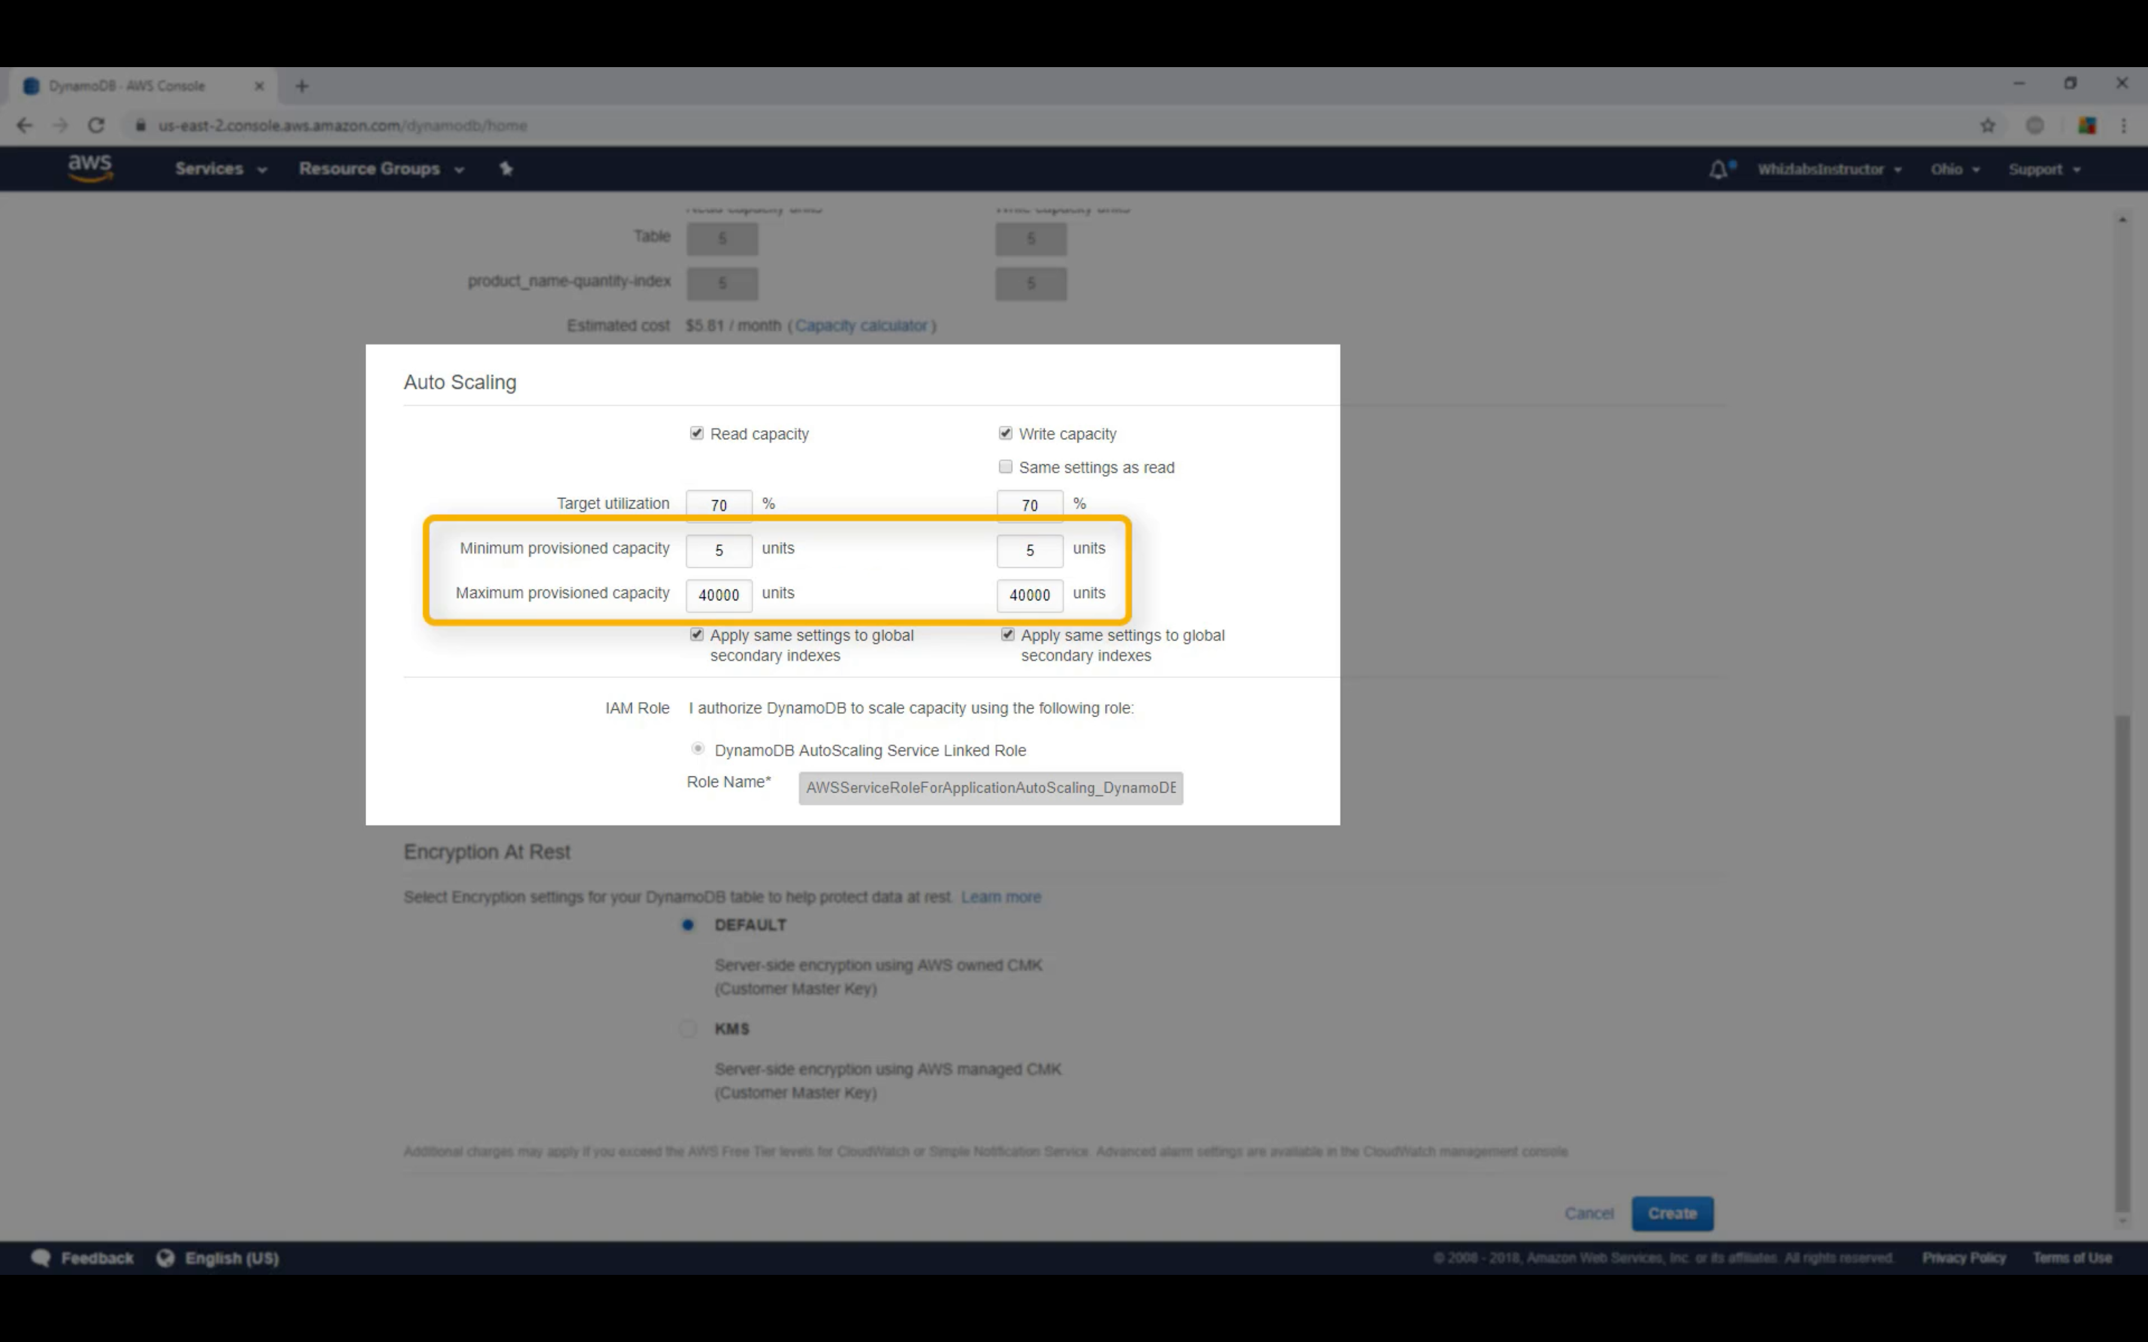2148x1342 pixels.
Task: Click the pin shortcuts icon in navbar
Action: click(x=506, y=168)
